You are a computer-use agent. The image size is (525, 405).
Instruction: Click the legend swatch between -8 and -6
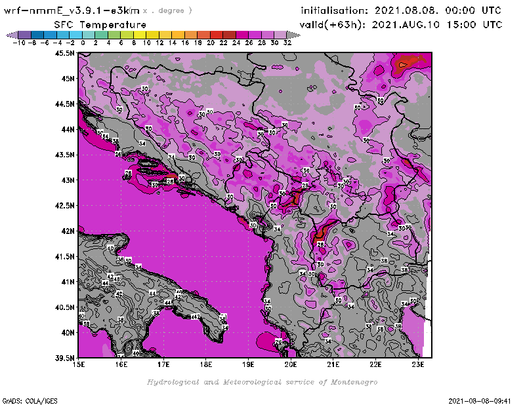(37, 35)
